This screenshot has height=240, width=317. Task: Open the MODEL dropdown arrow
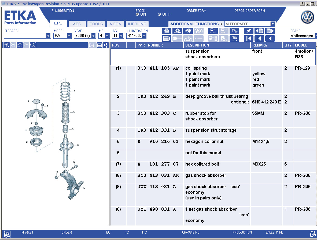69,36
